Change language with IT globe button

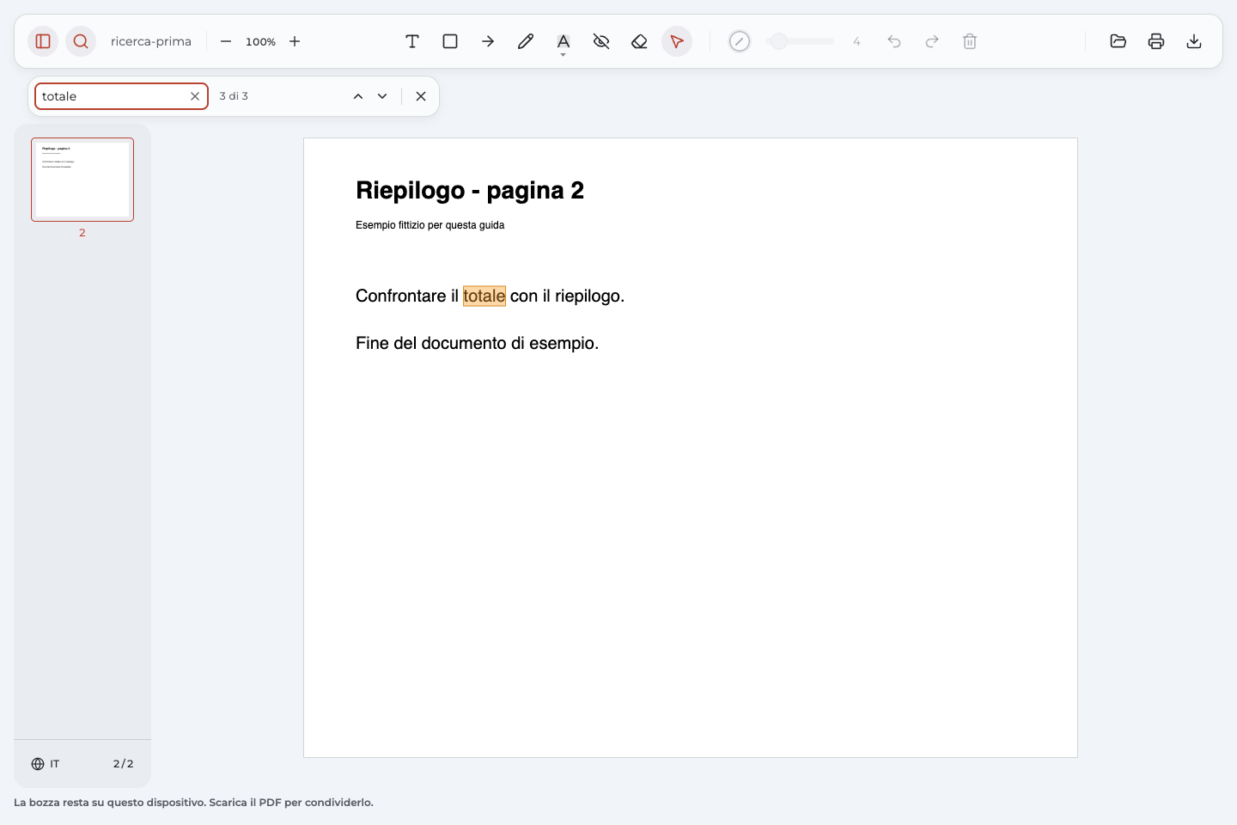(x=46, y=764)
